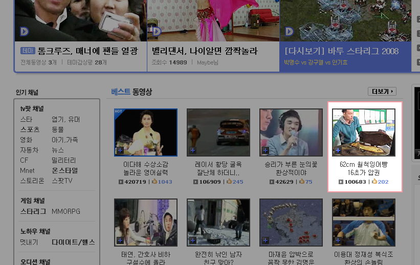420x265 pixels.
Task: Click the thumbs-up icon beside 1043
Action: click(x=154, y=182)
